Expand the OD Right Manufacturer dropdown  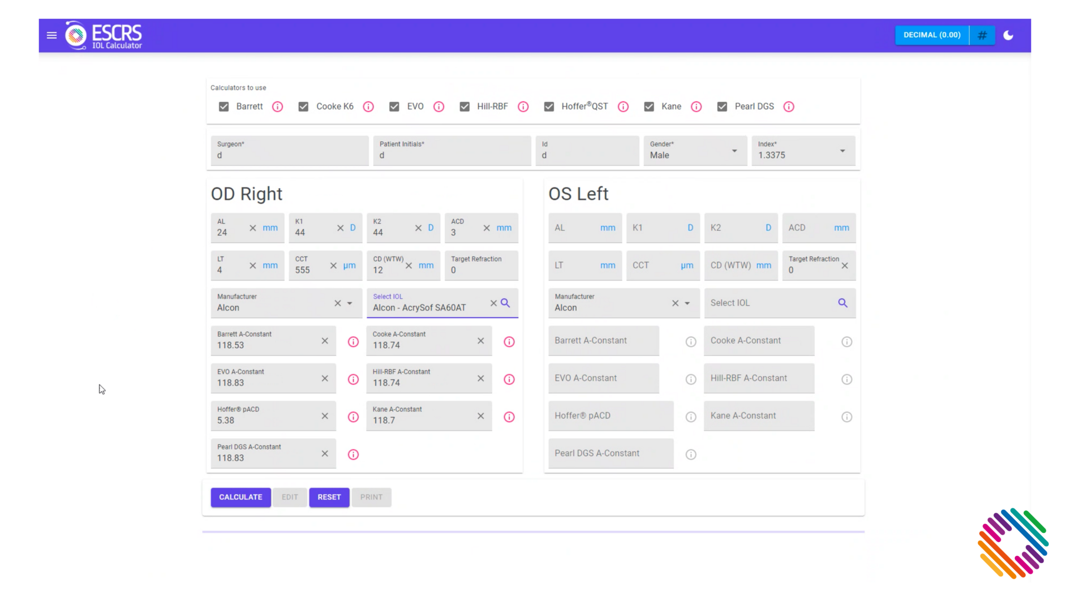[349, 302]
